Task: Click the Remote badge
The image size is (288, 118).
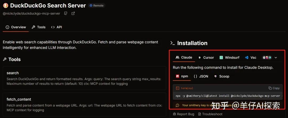Action: 97,5
